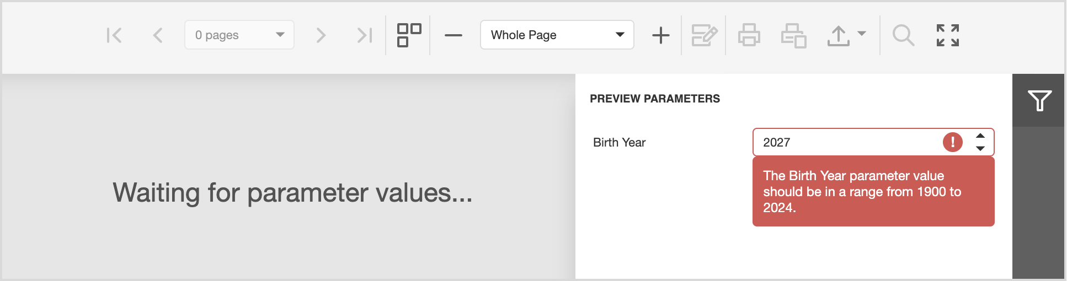
Task: Go to the previous page
Action: click(x=158, y=35)
